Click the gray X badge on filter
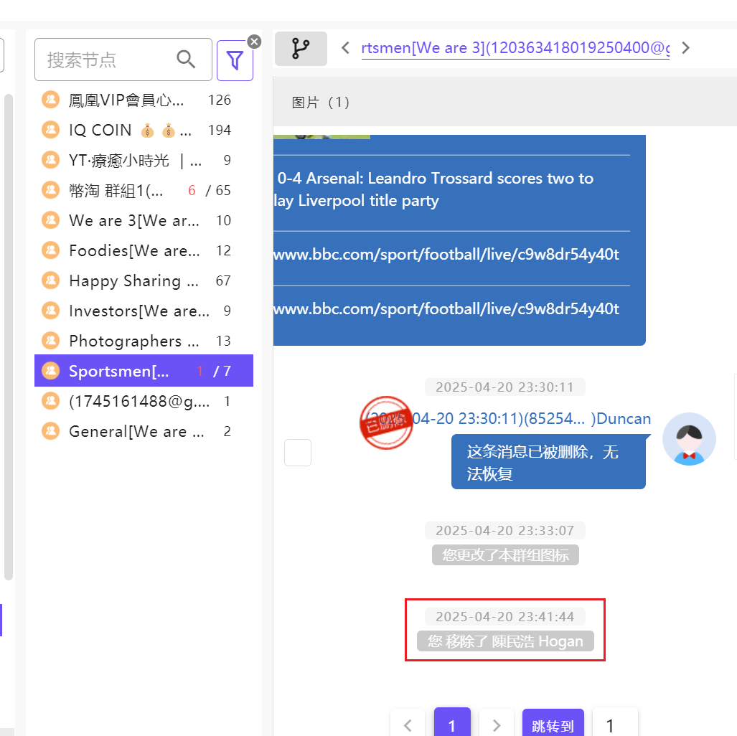Image resolution: width=737 pixels, height=736 pixels. point(254,42)
